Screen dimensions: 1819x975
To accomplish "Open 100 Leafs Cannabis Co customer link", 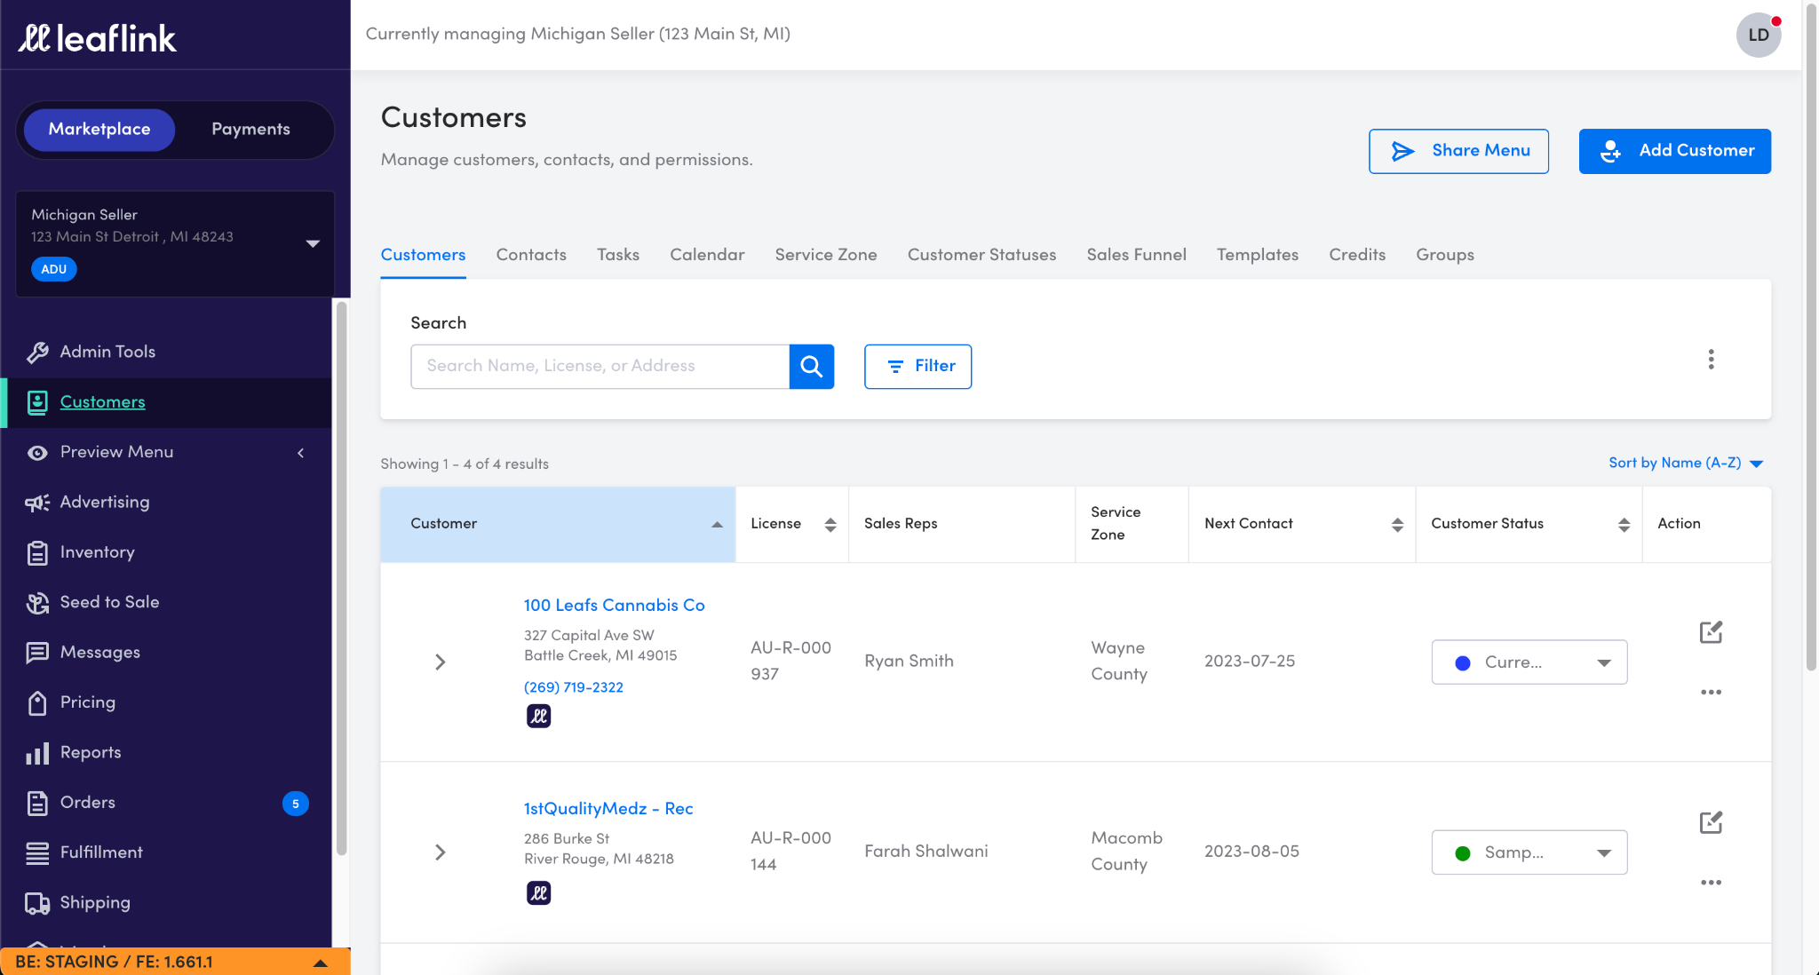I will pos(614,605).
